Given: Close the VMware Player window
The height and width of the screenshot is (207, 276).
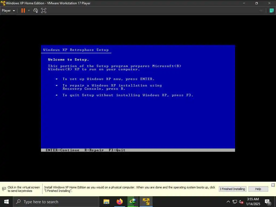Looking at the screenshot, I should pos(269,3).
